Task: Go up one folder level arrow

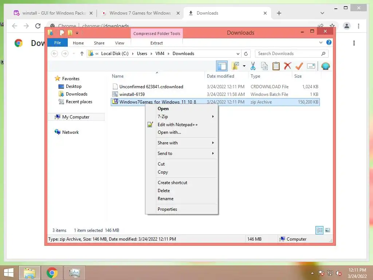Action: [x=82, y=54]
